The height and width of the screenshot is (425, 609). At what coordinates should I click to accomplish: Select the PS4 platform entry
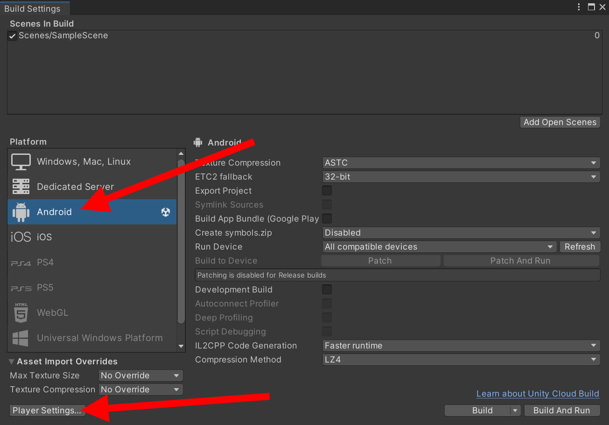[x=92, y=262]
